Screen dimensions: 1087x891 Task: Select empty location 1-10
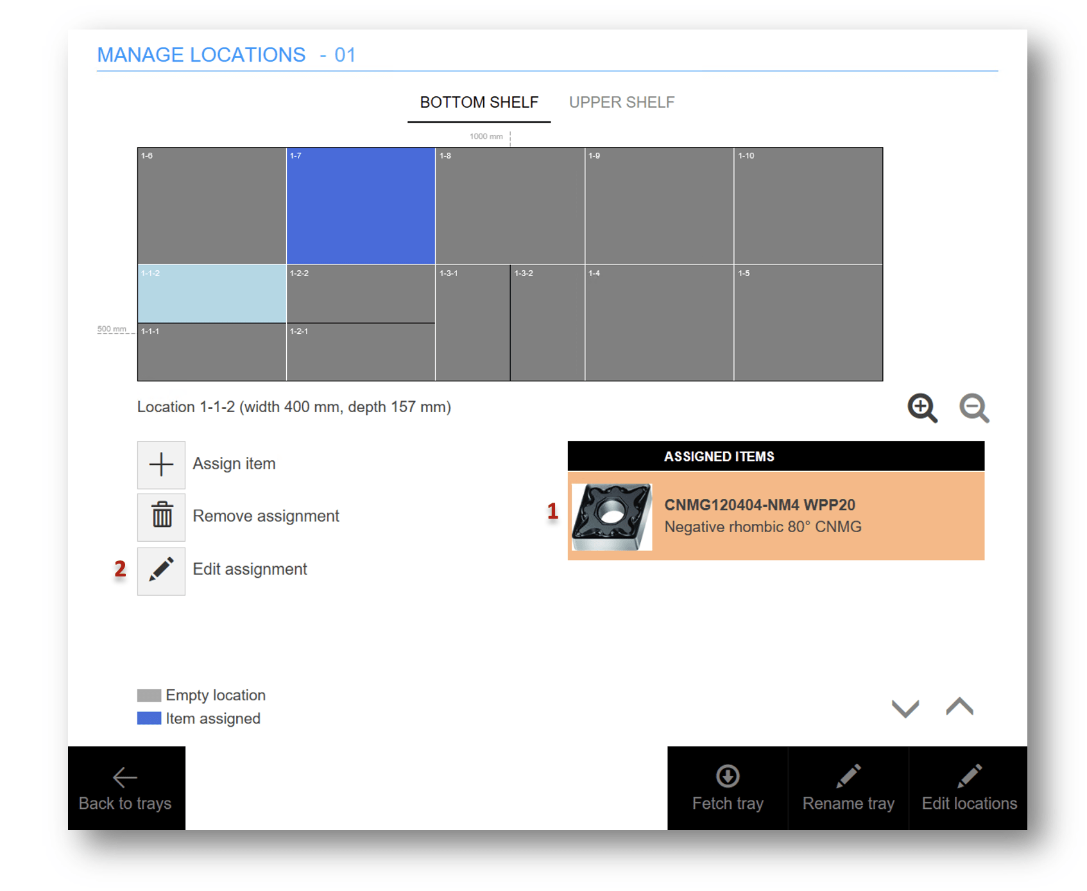coord(808,206)
